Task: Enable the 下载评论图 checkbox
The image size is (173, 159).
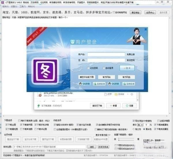Action: tap(35, 129)
